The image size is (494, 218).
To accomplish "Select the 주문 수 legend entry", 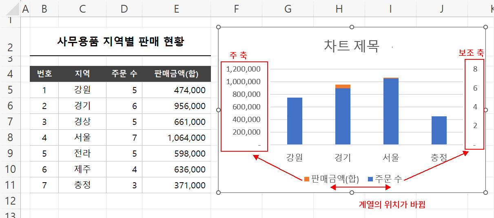I will click(385, 179).
